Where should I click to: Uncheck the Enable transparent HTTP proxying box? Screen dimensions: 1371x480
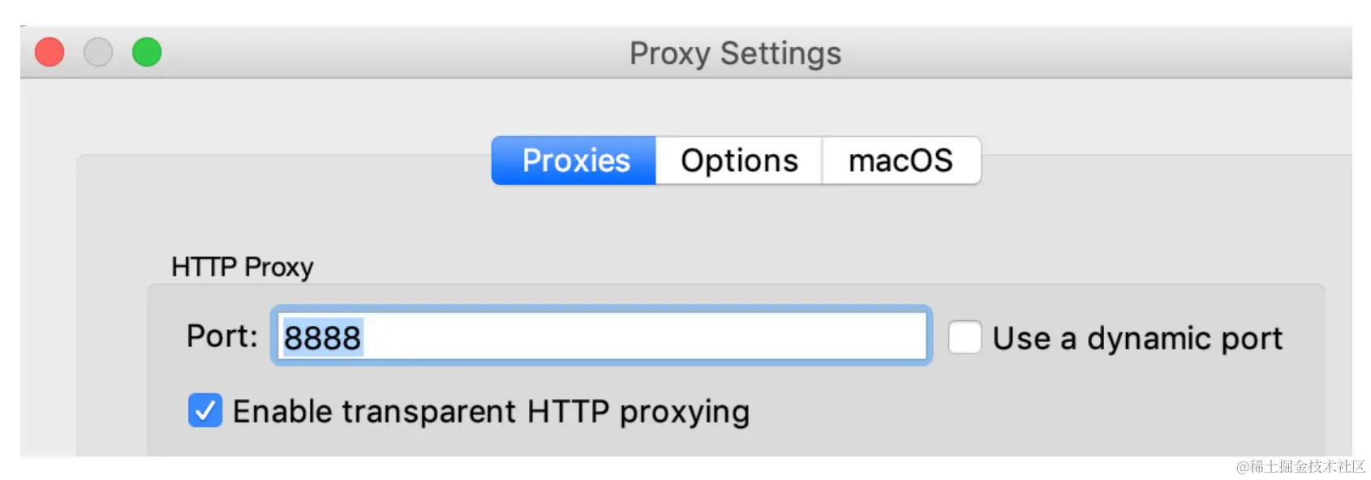205,411
